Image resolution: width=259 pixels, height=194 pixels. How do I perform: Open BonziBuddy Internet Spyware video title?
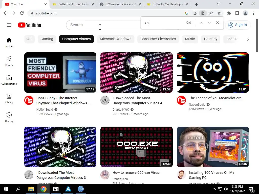(63, 101)
